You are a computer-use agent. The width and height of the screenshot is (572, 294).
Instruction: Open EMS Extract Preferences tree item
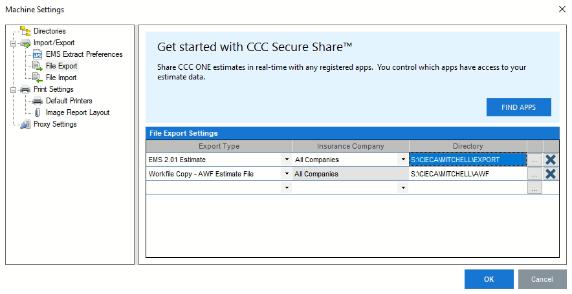pyautogui.click(x=84, y=54)
